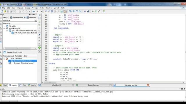This screenshot has width=186, height=104.
Task: Click the float panel icon in Design header
Action: click(34, 15)
